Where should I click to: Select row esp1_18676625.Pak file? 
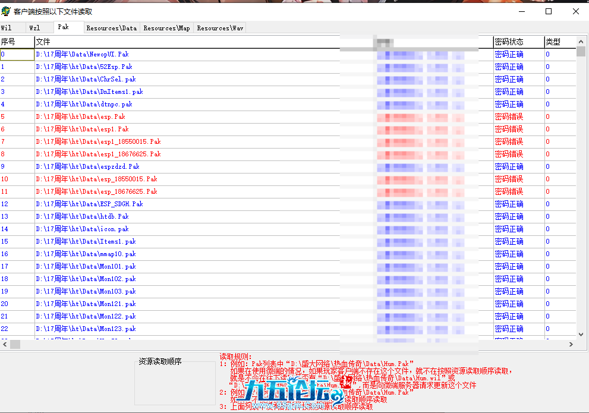click(288, 154)
